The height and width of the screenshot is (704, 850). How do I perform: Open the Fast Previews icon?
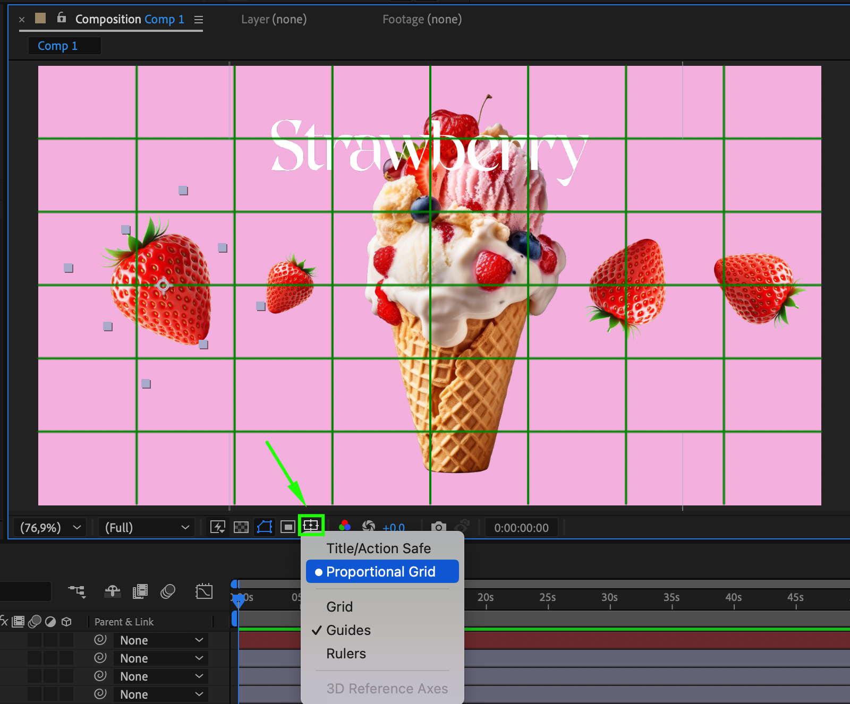click(x=218, y=527)
